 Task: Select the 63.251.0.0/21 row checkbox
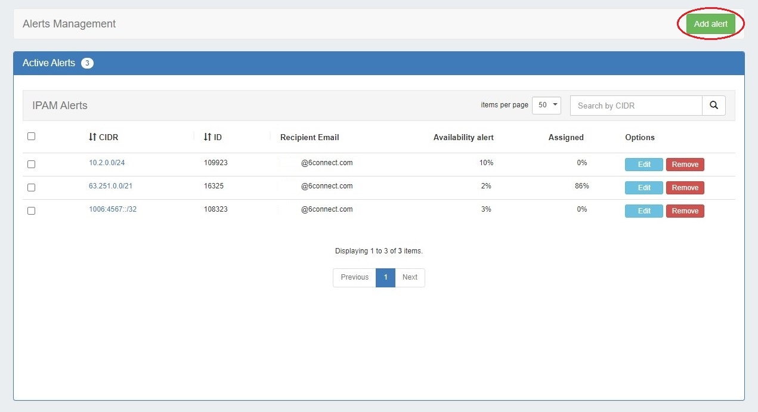[x=32, y=188]
